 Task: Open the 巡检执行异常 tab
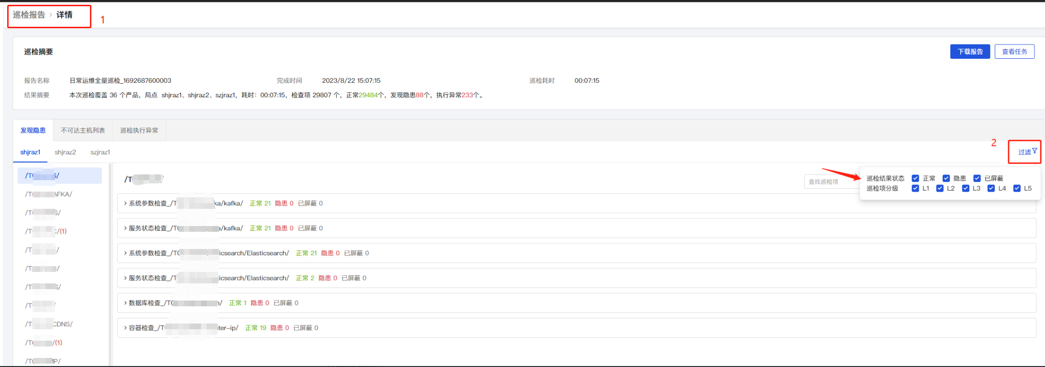139,130
